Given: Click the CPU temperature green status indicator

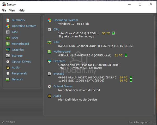Looking at the screenshot, I should pyautogui.click(x=113, y=33).
